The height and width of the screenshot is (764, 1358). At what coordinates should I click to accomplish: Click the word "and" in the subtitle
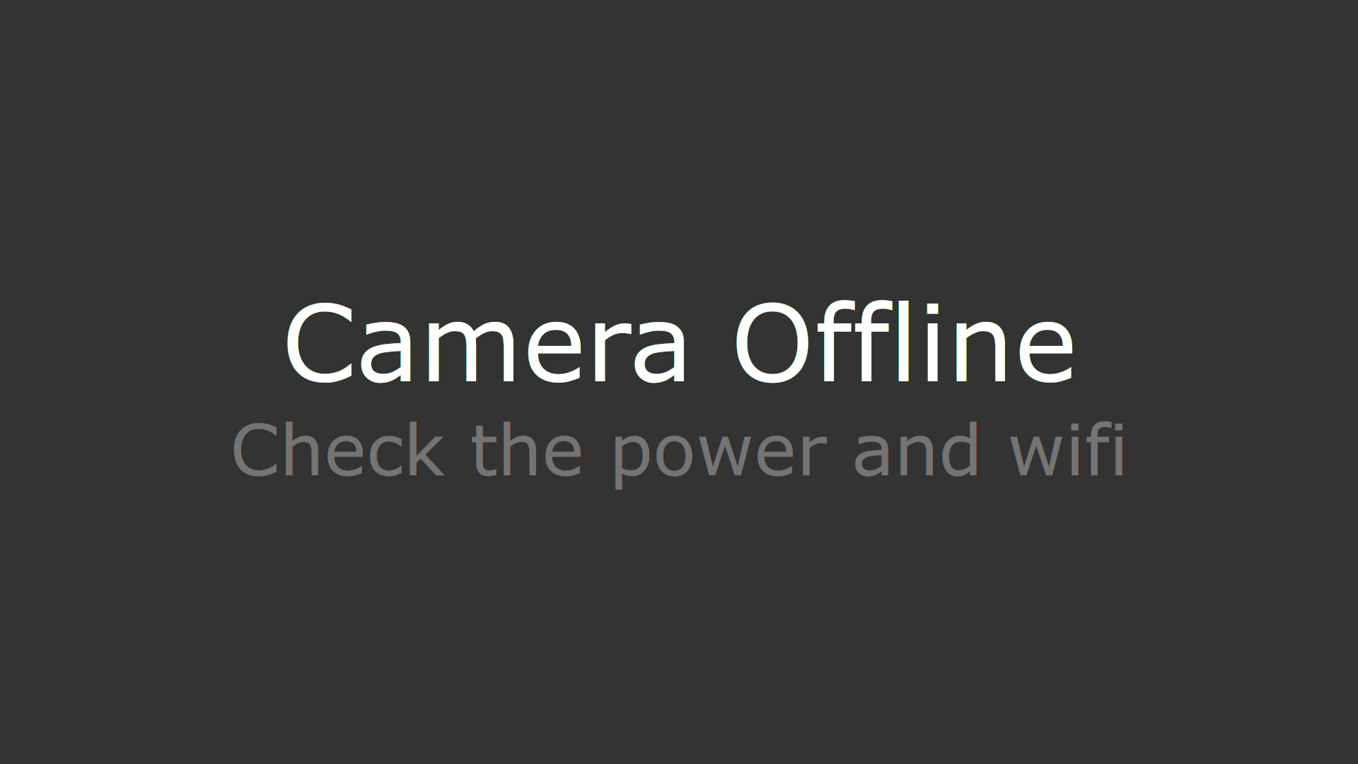917,449
